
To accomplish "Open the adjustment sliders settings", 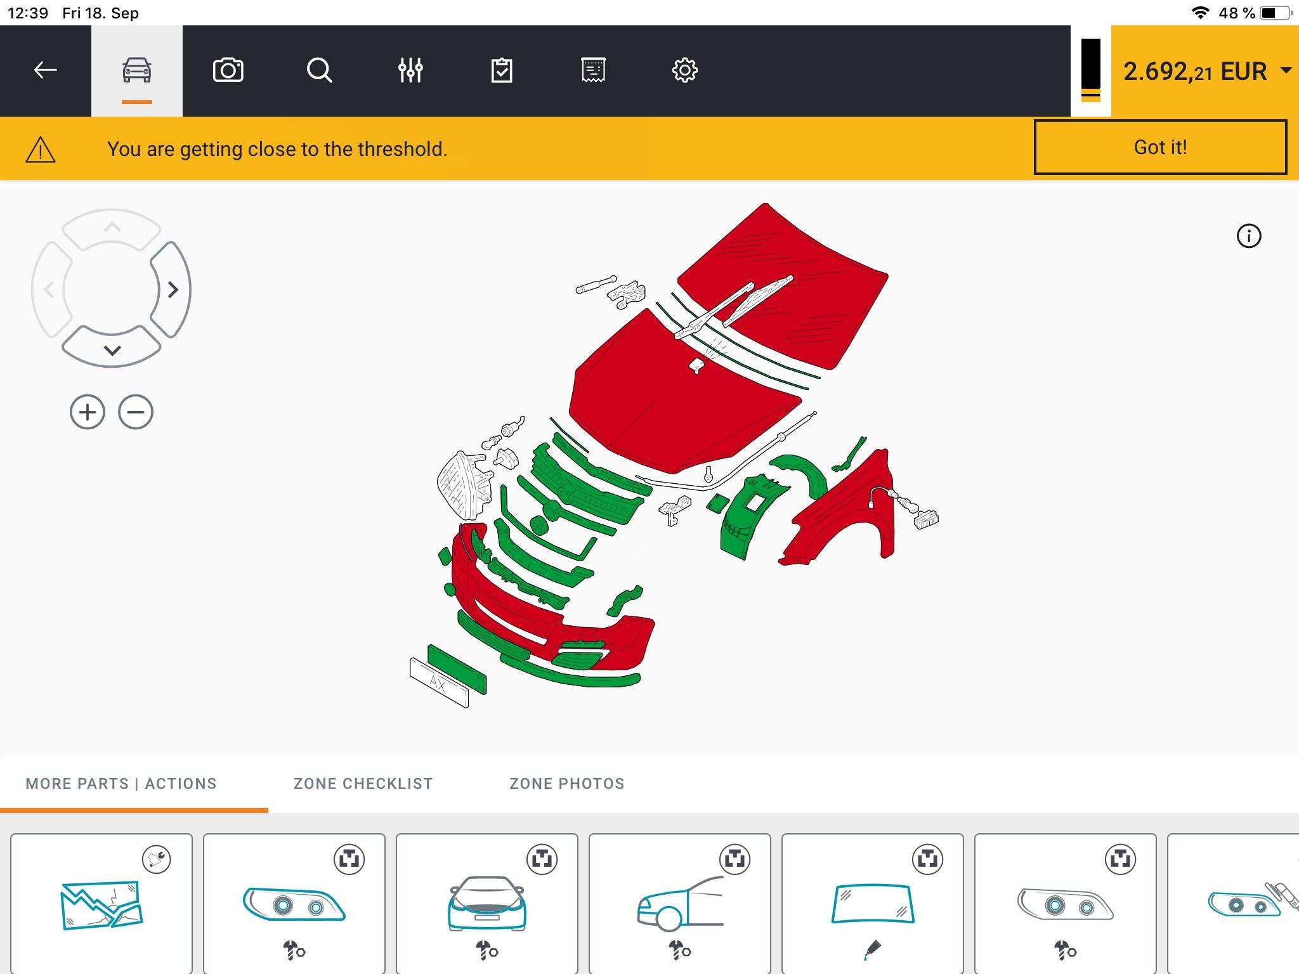I will point(411,70).
